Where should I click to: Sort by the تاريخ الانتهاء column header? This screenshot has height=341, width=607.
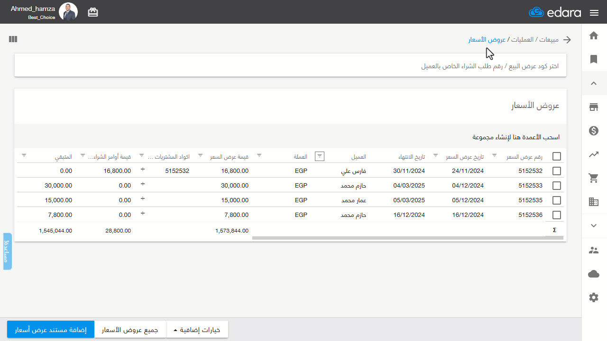pyautogui.click(x=411, y=157)
